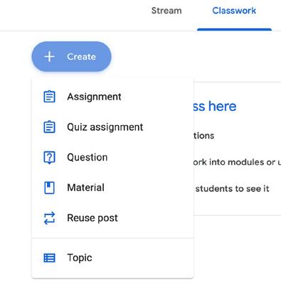Image resolution: width=281 pixels, height=292 pixels.
Task: Click the blue underline beneath Classwork
Action: (234, 29)
